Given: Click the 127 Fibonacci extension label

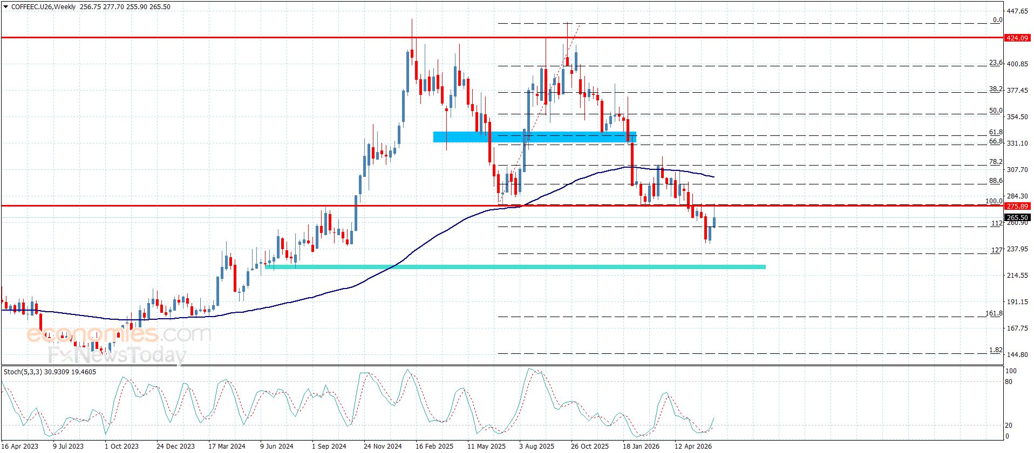Looking at the screenshot, I should point(997,250).
